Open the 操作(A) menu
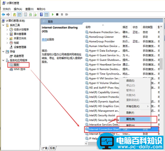The height and width of the screenshot is (151, 165). (18, 9)
